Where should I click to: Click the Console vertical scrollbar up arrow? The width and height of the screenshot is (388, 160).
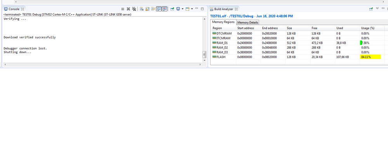point(204,19)
